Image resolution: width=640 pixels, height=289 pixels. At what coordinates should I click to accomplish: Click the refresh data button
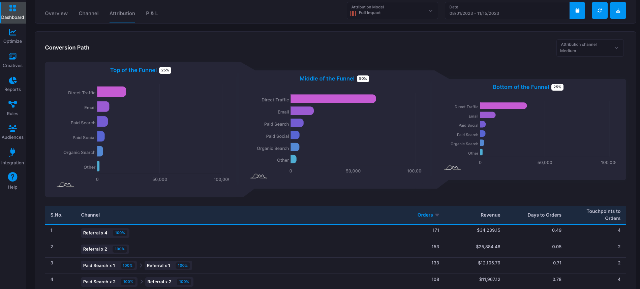[600, 10]
